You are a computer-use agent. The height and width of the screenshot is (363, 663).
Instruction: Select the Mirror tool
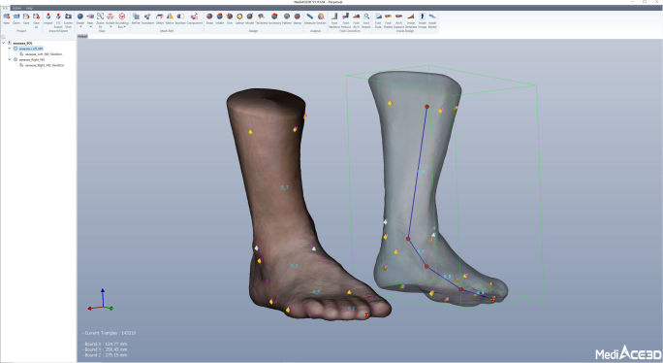(170, 18)
